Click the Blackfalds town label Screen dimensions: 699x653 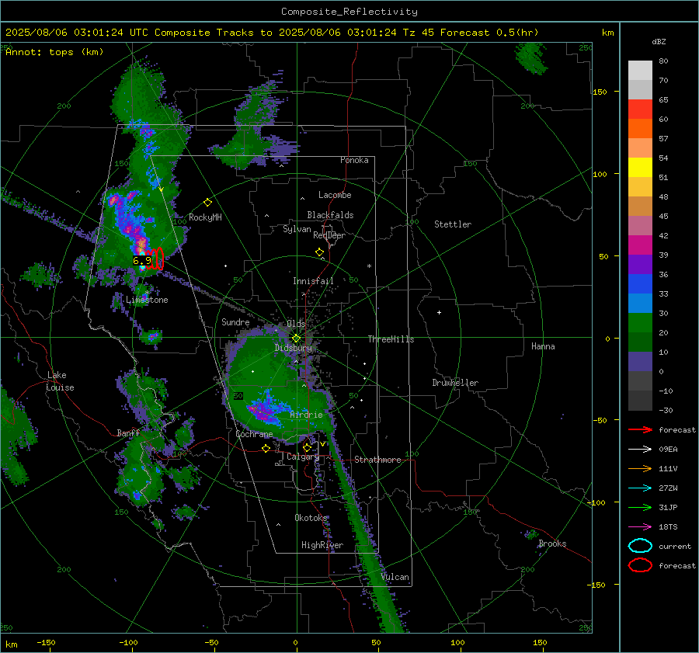[330, 215]
